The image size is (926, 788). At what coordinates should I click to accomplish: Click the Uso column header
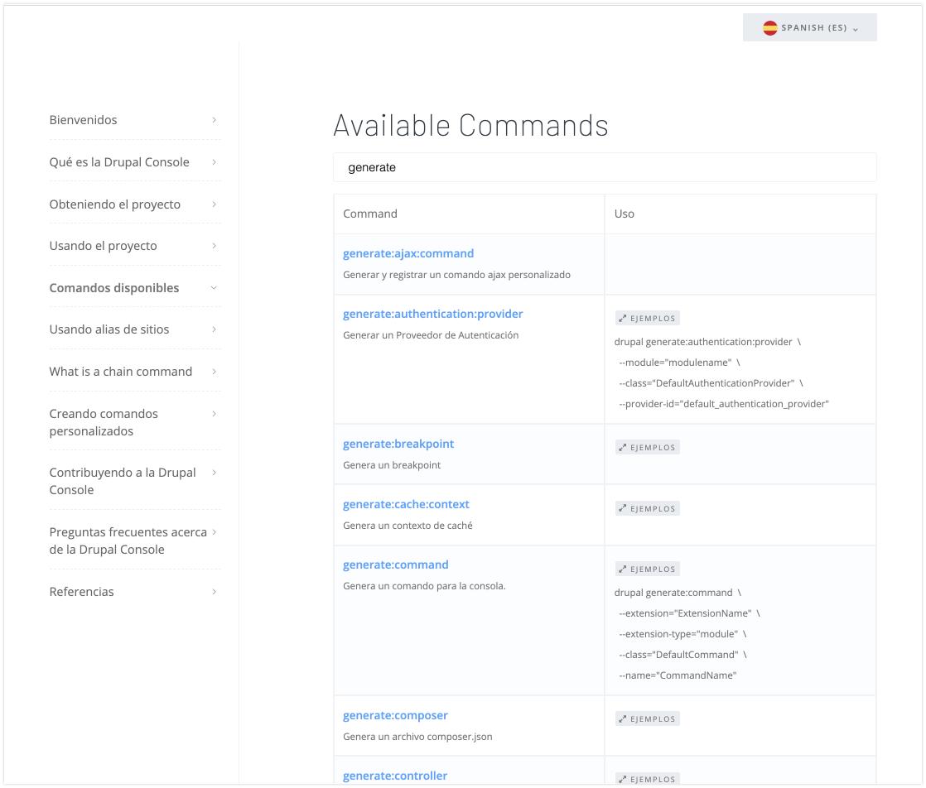click(x=625, y=214)
